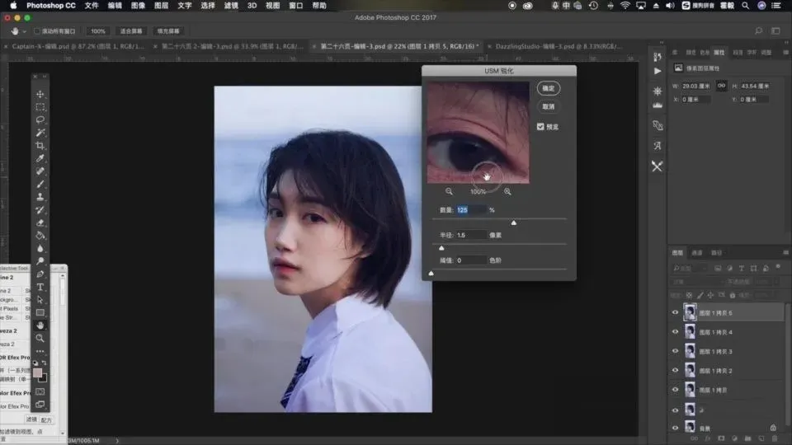Click the 确定 button in USM dialog
Screen dimensions: 792x445
coord(548,88)
